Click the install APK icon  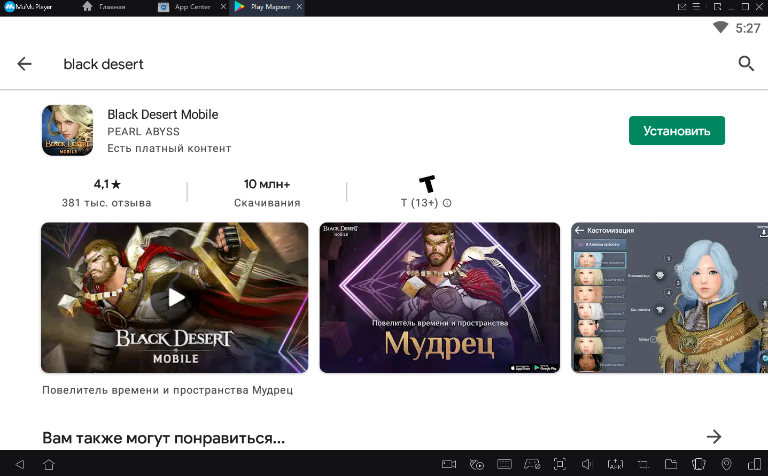(615, 464)
